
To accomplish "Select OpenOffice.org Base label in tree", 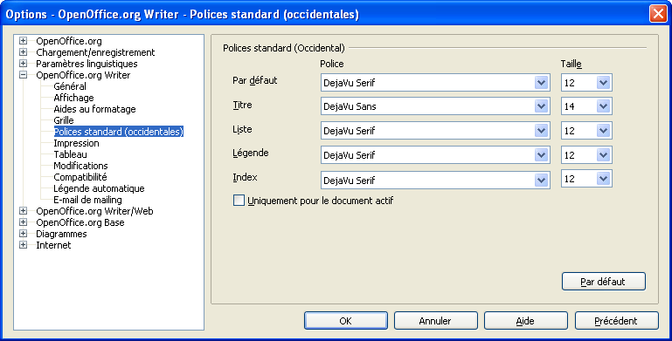I will [x=80, y=222].
